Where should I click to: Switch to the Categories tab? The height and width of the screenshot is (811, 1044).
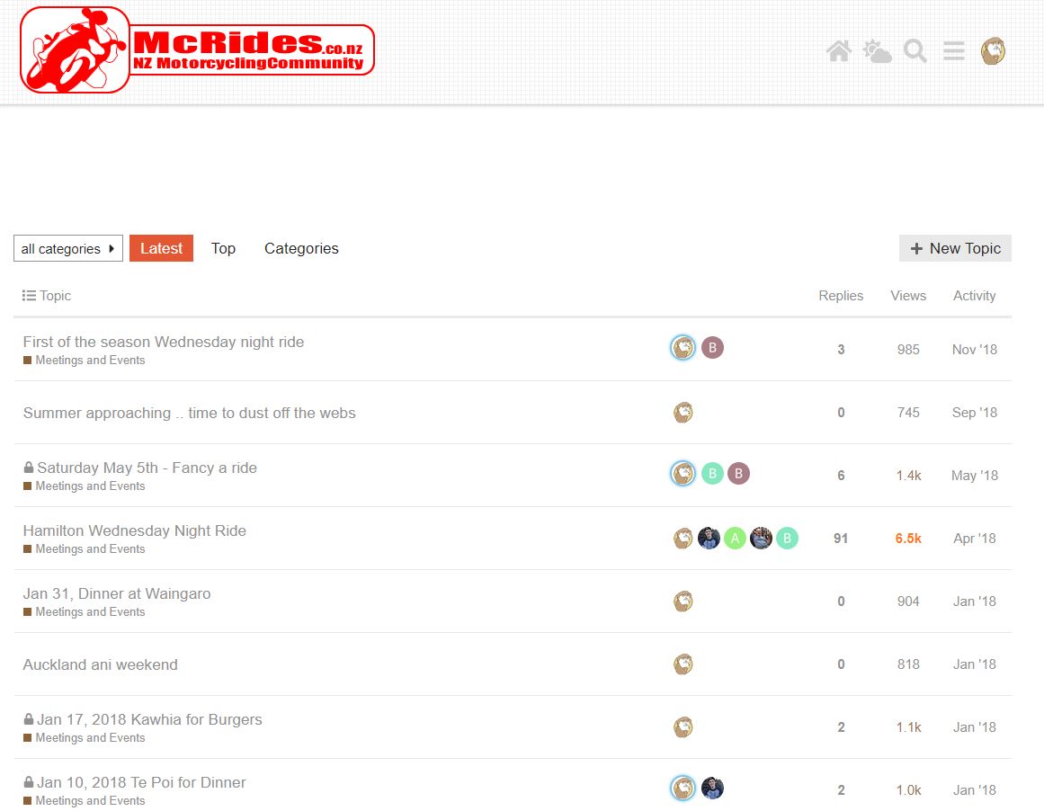click(x=301, y=248)
